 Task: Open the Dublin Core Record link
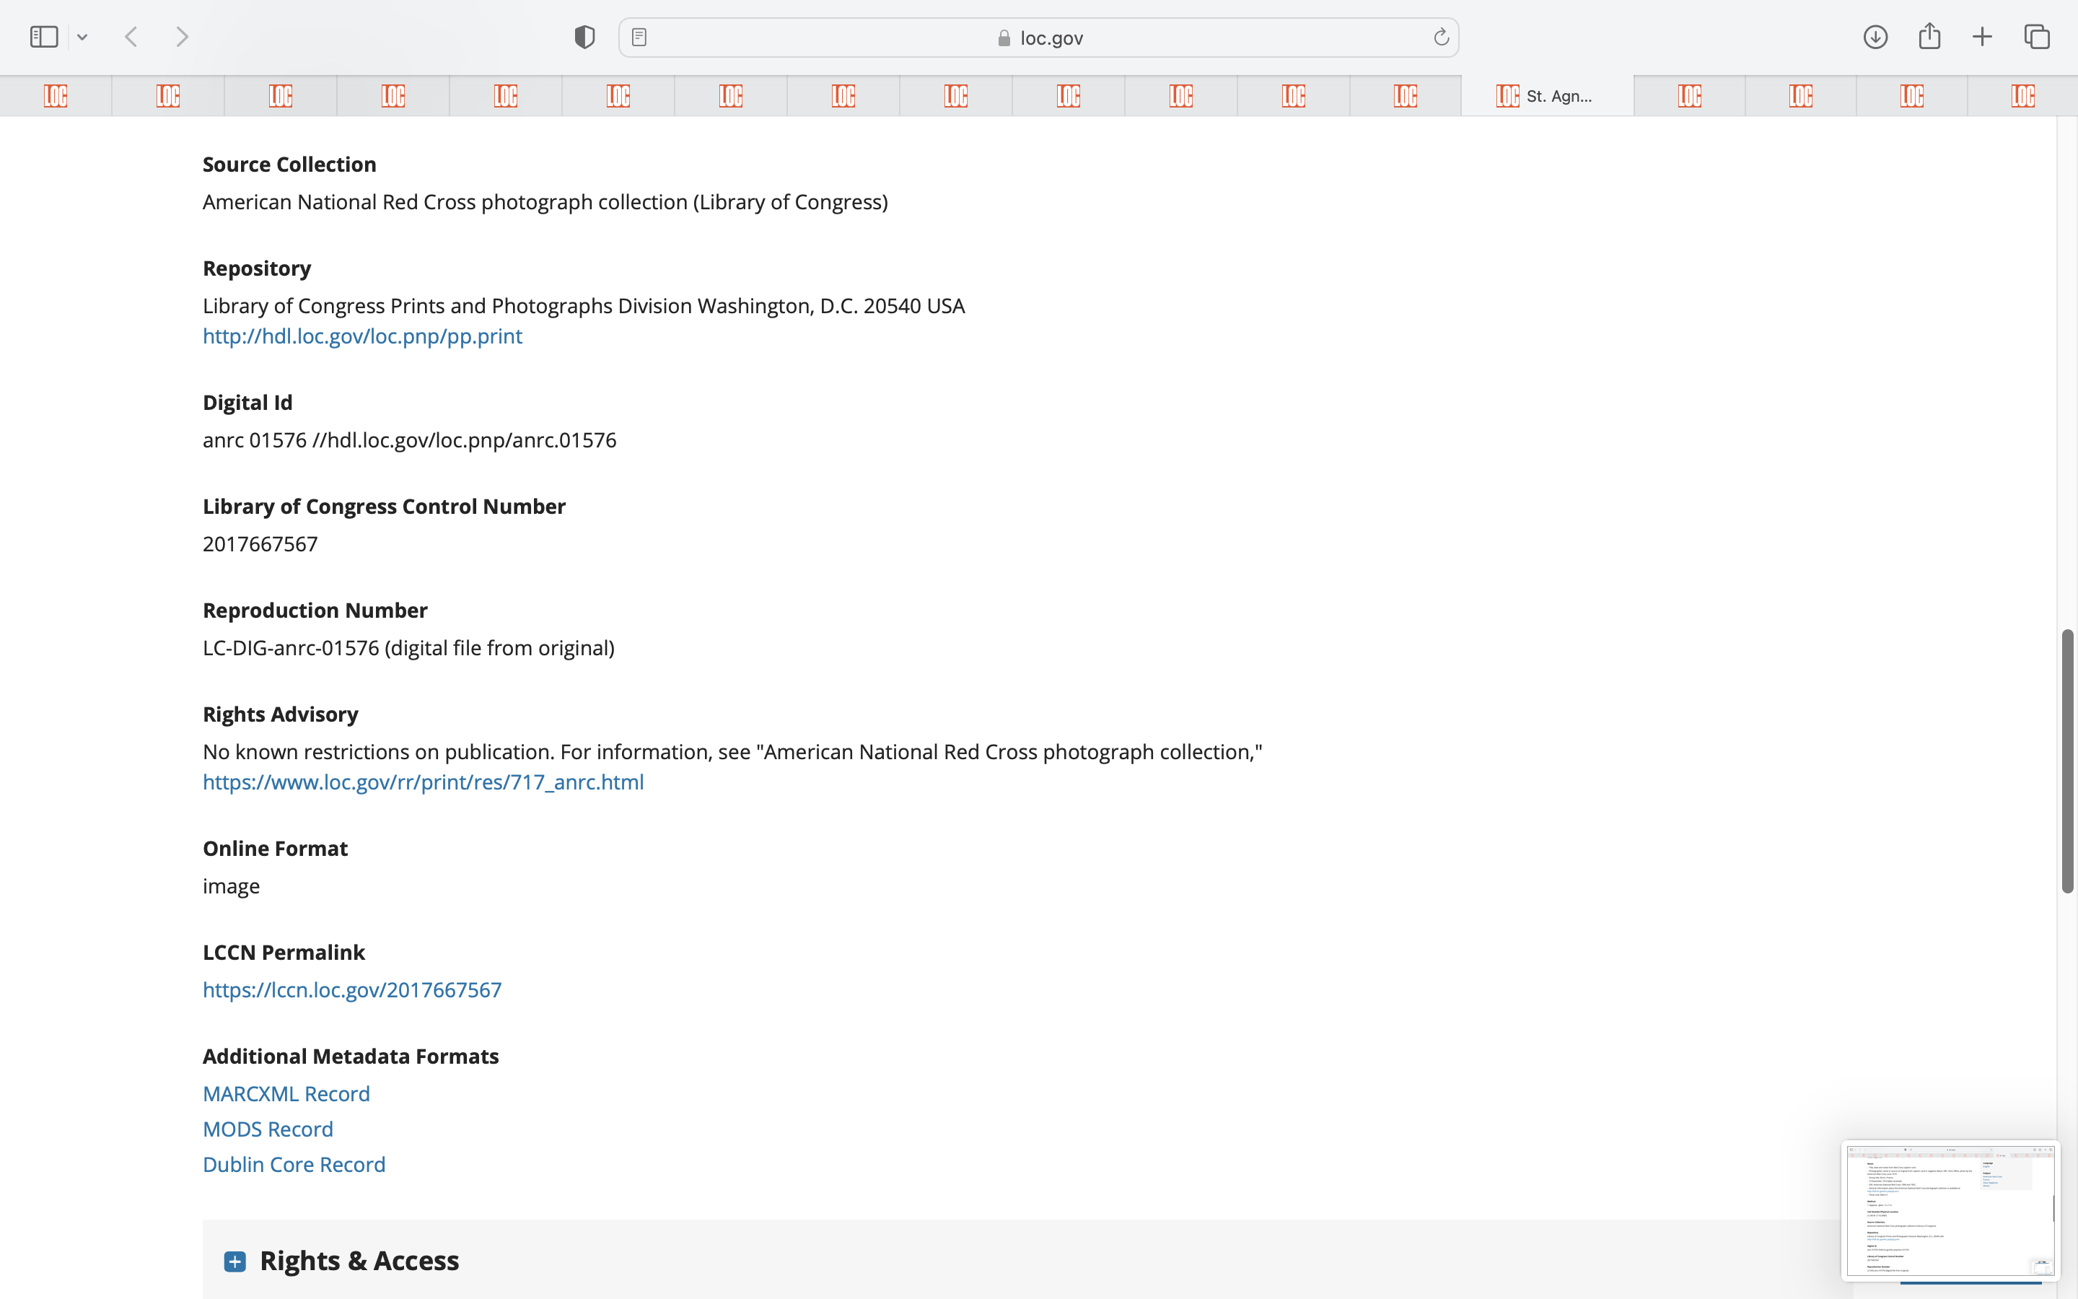[x=294, y=1164]
